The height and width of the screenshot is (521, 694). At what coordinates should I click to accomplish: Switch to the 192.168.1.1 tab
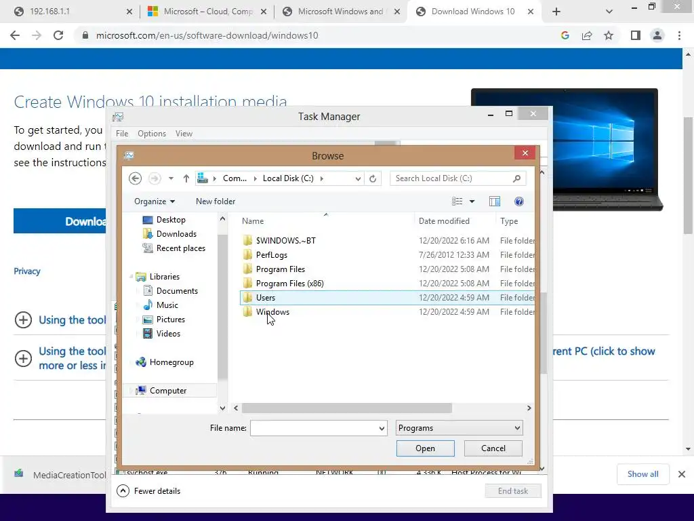pyautogui.click(x=73, y=12)
